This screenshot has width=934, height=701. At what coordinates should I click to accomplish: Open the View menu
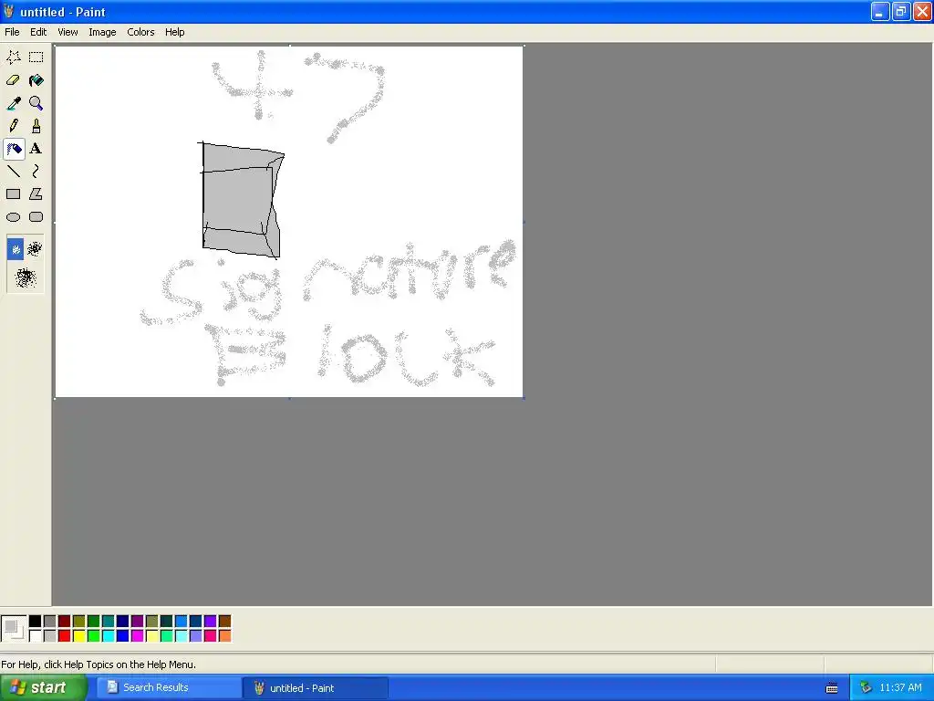tap(67, 32)
